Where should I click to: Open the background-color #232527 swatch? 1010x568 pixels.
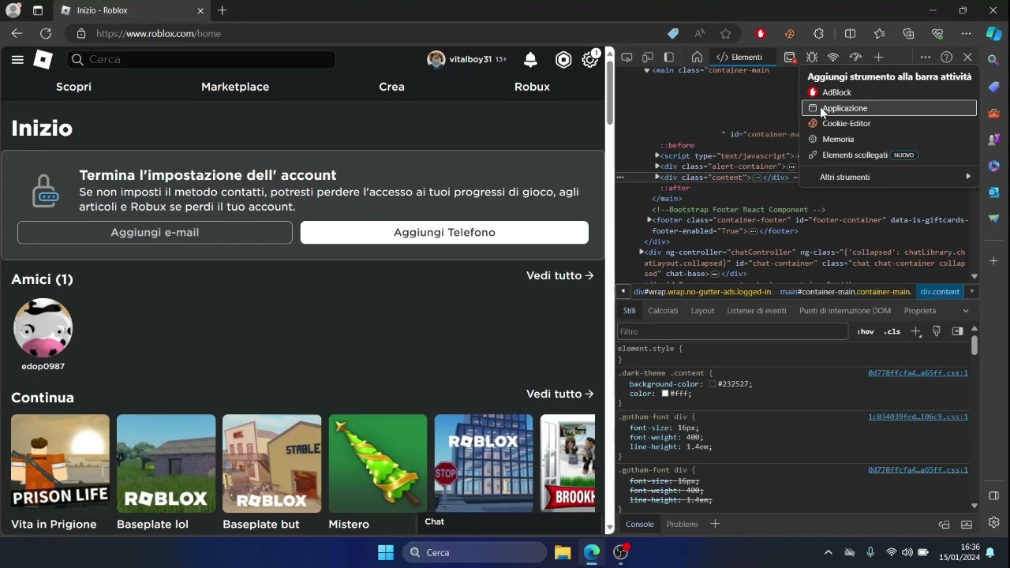pyautogui.click(x=713, y=384)
